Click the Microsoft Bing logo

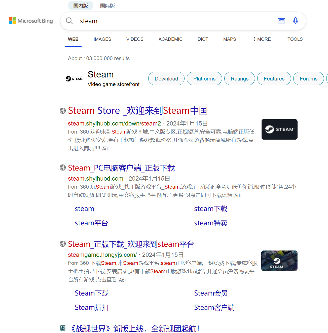click(31, 21)
